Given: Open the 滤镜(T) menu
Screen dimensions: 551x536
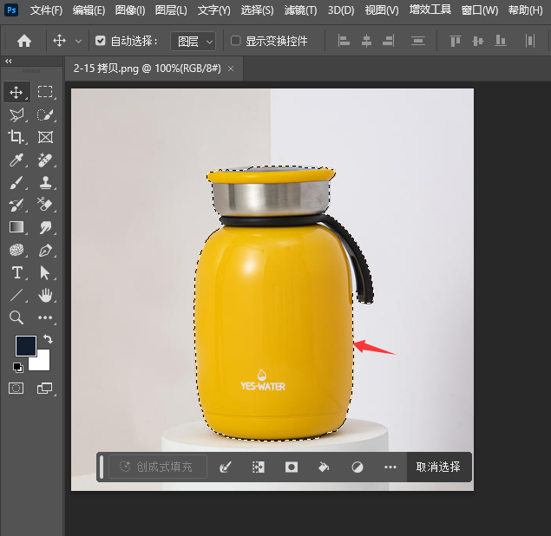Looking at the screenshot, I should coord(300,10).
